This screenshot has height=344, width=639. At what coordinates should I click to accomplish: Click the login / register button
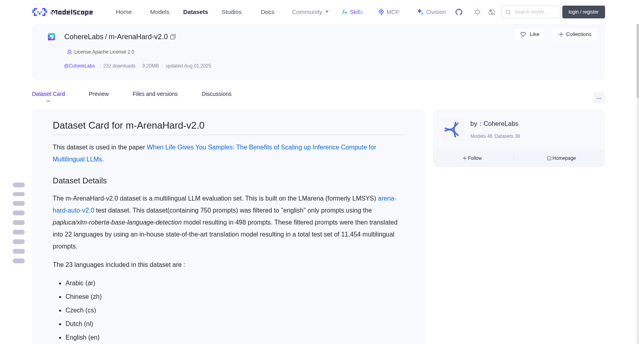tap(583, 12)
